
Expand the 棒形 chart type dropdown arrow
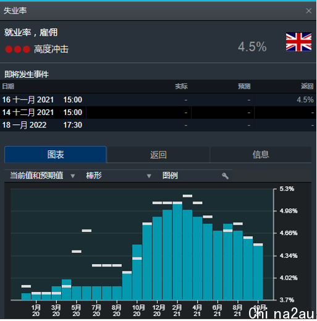[x=149, y=176]
